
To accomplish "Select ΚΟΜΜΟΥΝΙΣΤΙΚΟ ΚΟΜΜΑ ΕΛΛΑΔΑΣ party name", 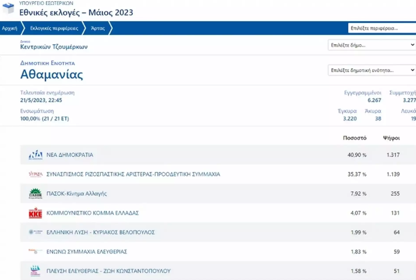I will [93, 213].
